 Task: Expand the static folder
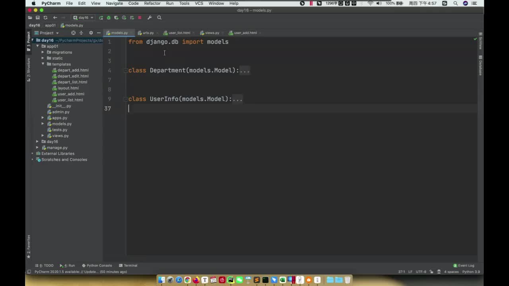pos(43,58)
